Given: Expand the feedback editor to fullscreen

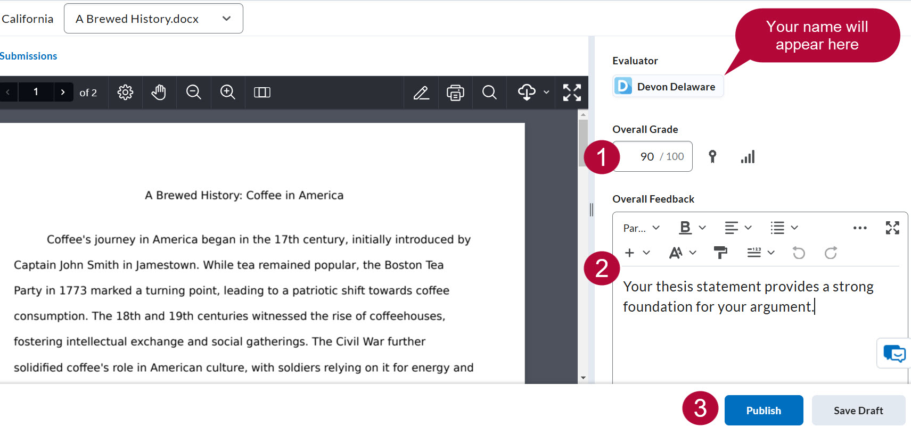Looking at the screenshot, I should pos(892,228).
